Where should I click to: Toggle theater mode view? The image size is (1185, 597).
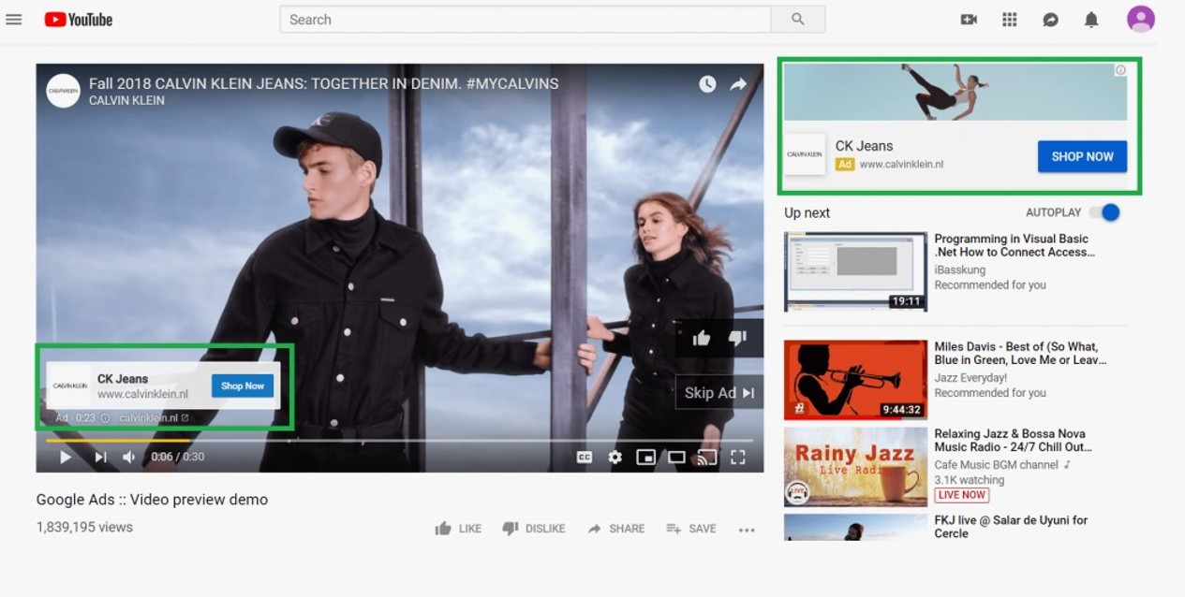676,458
